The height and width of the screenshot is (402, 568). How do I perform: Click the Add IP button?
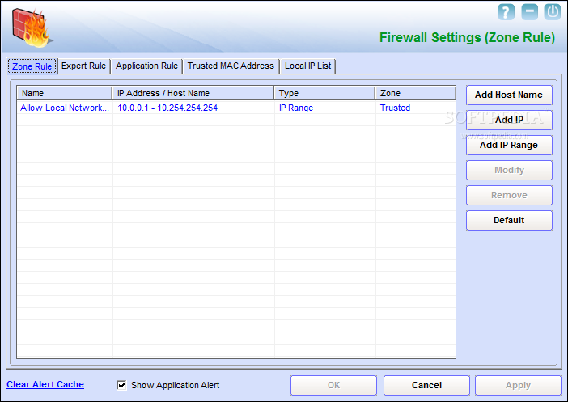pyautogui.click(x=509, y=120)
